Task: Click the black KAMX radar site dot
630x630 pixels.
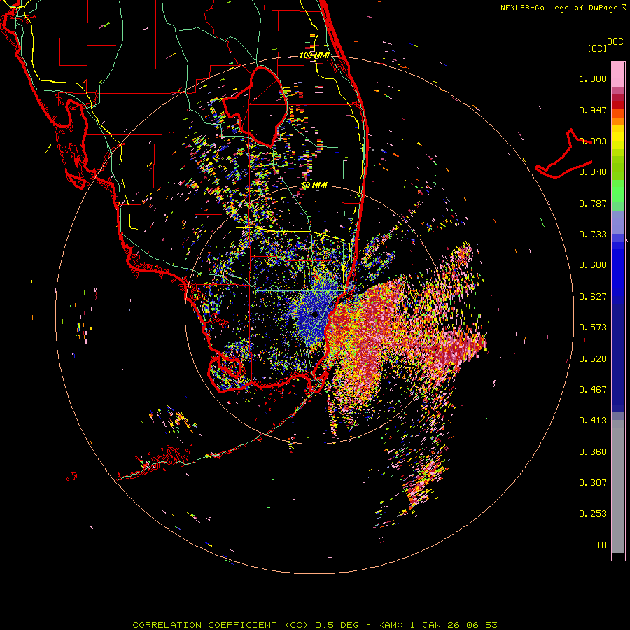Action: (315, 315)
